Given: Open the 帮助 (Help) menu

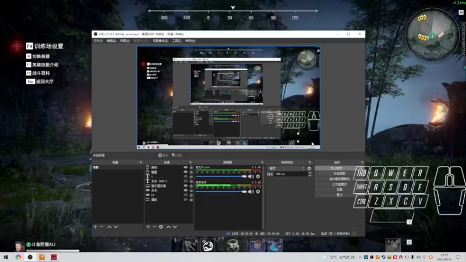Looking at the screenshot, I should (x=190, y=41).
